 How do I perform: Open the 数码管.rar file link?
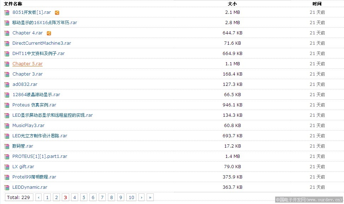[23, 146]
